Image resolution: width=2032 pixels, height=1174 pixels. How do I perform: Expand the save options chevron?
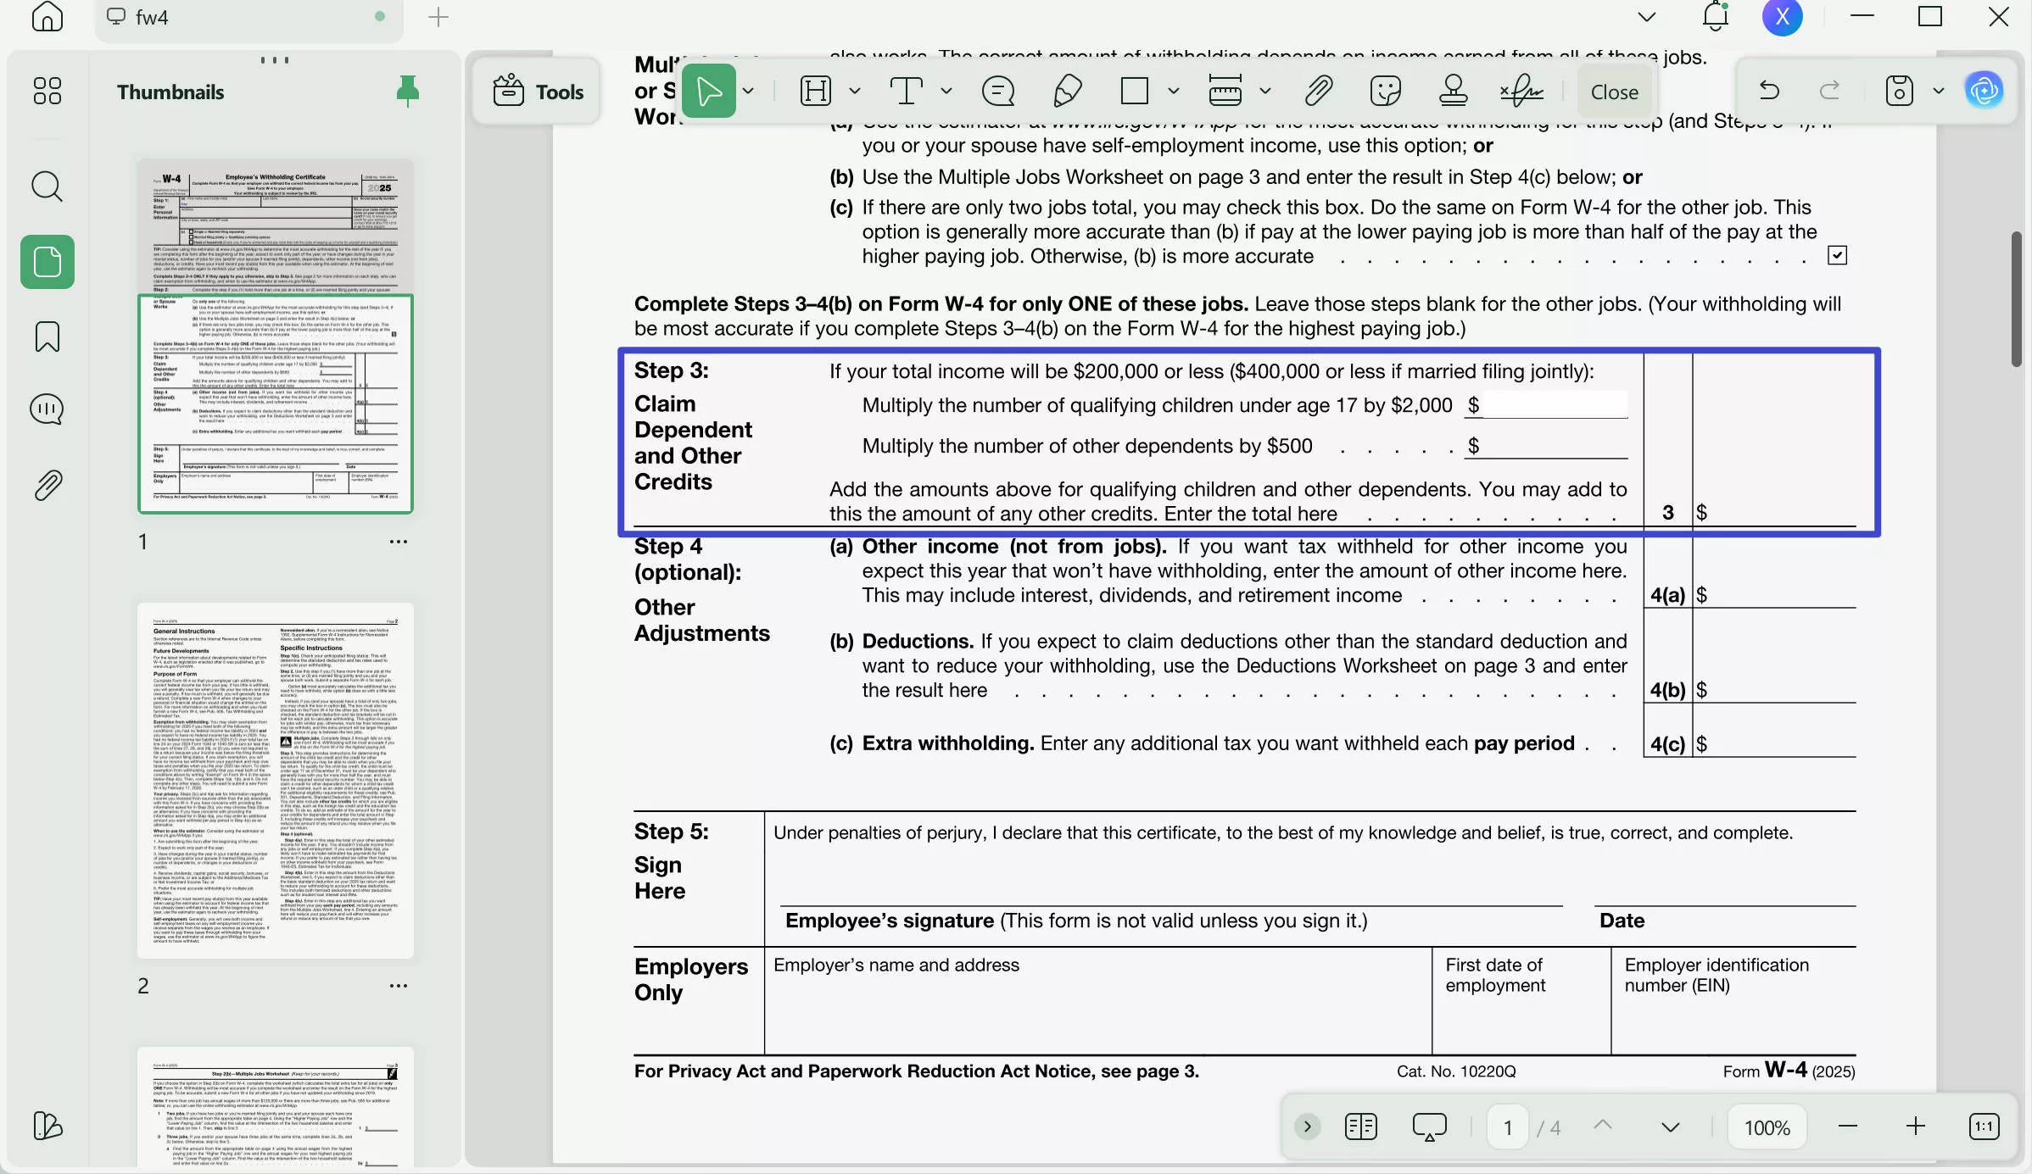point(1938,91)
